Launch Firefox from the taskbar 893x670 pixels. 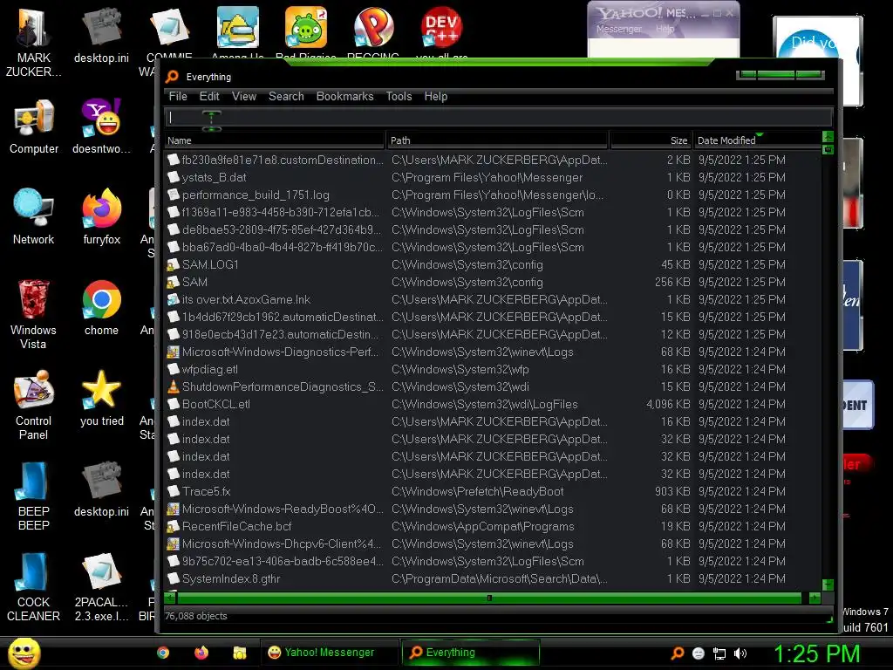click(201, 653)
